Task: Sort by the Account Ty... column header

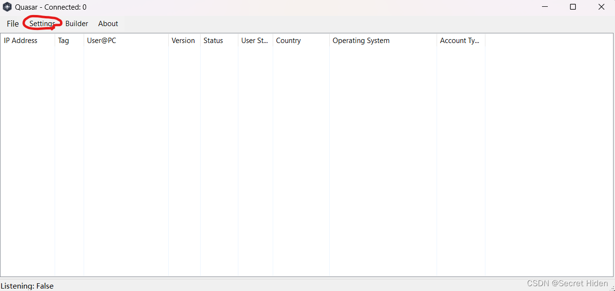Action: pyautogui.click(x=461, y=41)
